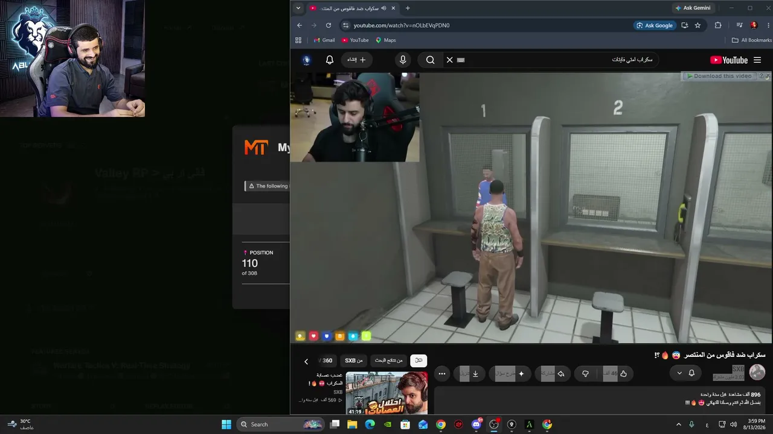
Task: Open the apps grid in bookmarks bar
Action: pos(298,40)
